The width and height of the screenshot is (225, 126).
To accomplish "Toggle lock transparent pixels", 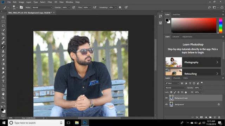I will pyautogui.click(x=171, y=92).
